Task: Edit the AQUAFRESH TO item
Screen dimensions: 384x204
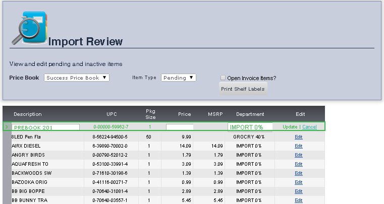Action: coord(299,164)
